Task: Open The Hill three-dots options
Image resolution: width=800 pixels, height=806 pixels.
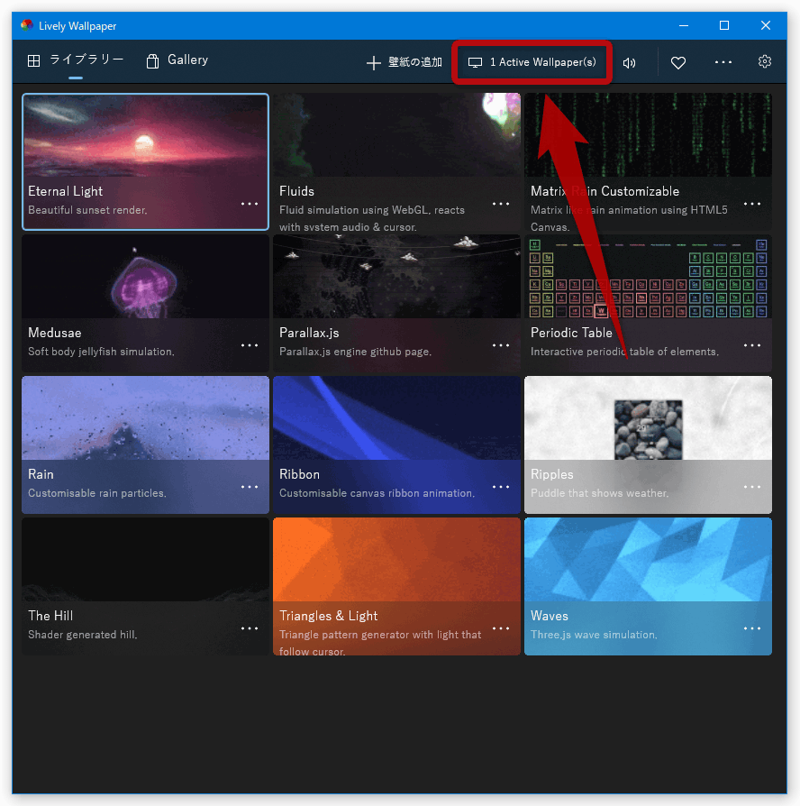Action: click(x=250, y=628)
